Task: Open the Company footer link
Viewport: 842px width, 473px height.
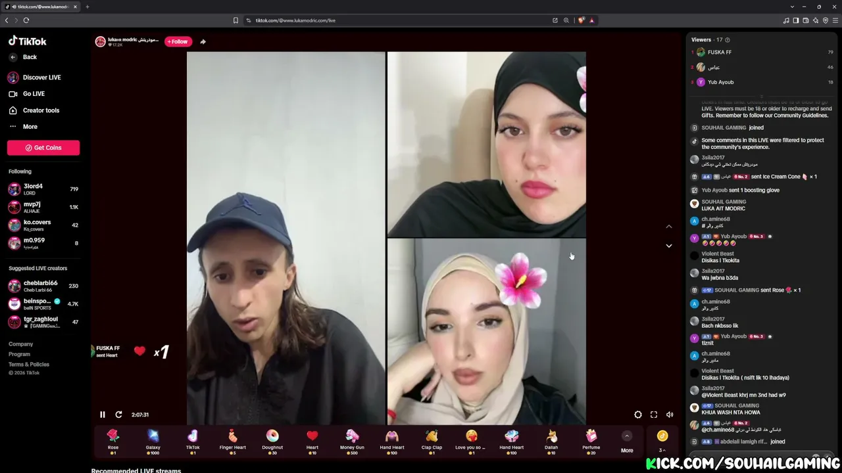Action: pos(20,344)
